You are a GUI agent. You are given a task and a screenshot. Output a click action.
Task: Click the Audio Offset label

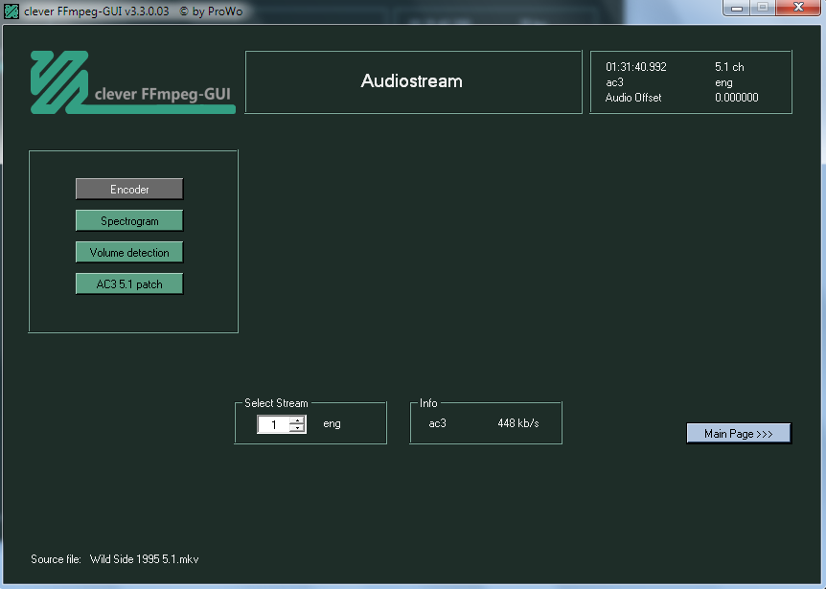point(633,98)
